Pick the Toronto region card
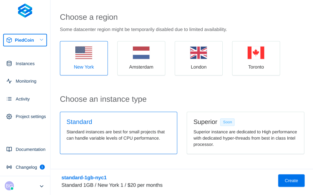Image resolution: width=313 pixels, height=195 pixels. tap(256, 58)
